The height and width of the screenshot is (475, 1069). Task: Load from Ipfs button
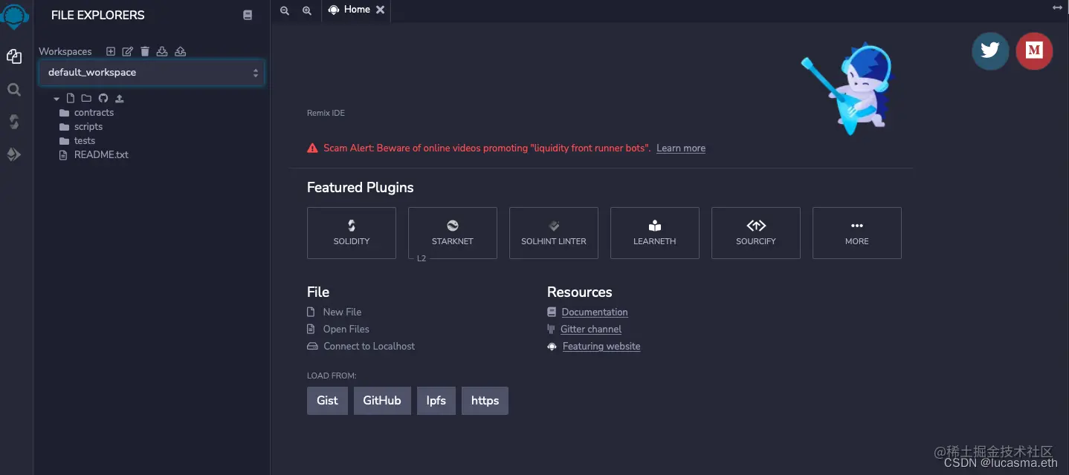[x=436, y=401]
